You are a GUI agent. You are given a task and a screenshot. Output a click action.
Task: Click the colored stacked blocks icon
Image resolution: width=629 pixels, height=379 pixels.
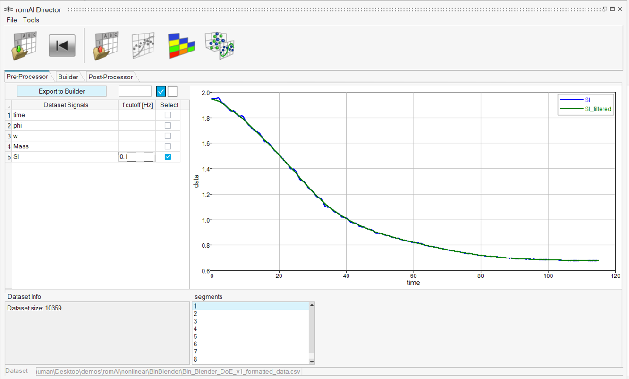(x=181, y=46)
